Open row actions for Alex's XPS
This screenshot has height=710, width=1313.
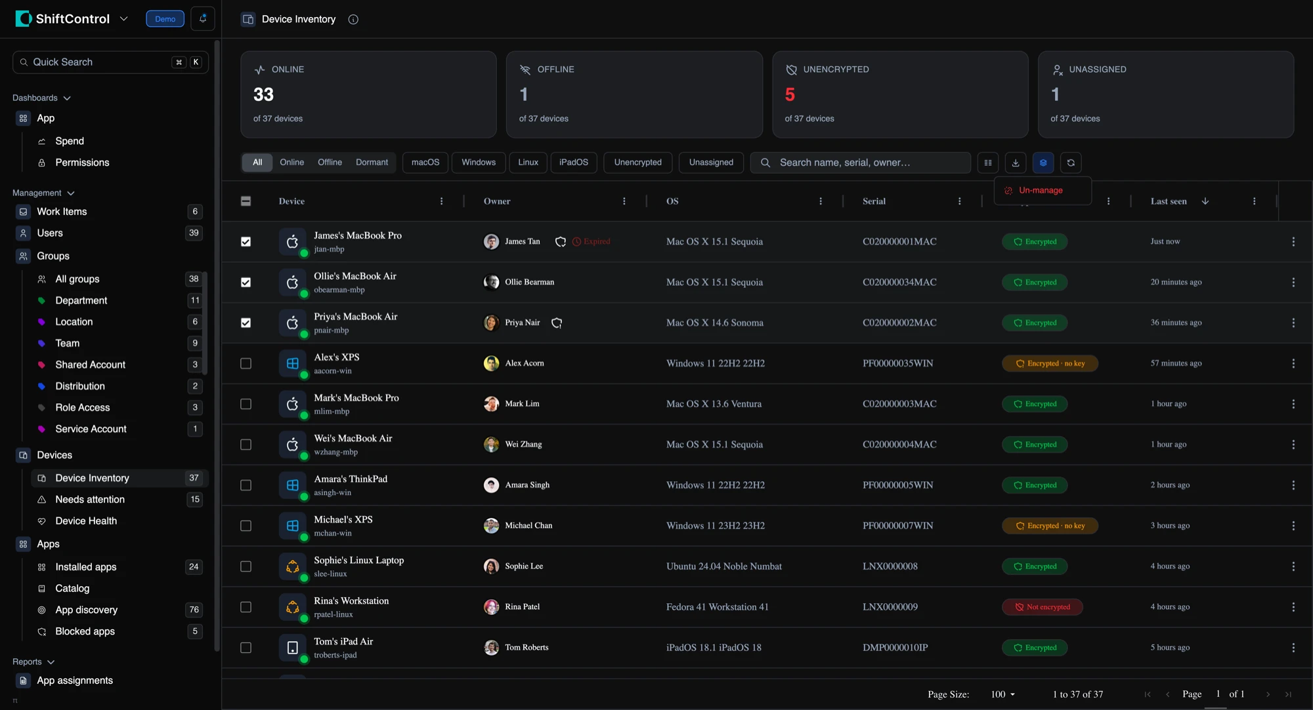1293,364
